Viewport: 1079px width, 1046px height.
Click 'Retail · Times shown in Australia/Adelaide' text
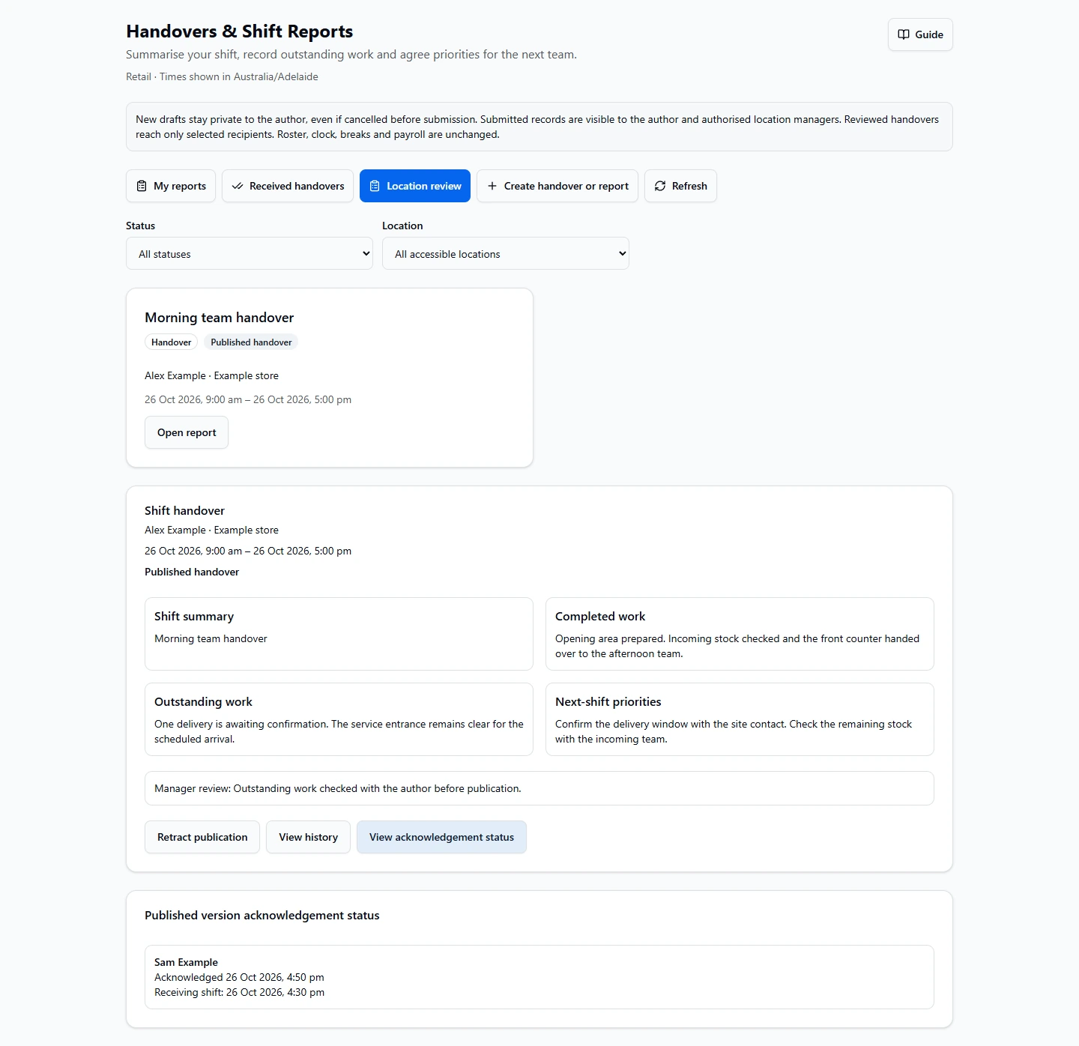(222, 76)
